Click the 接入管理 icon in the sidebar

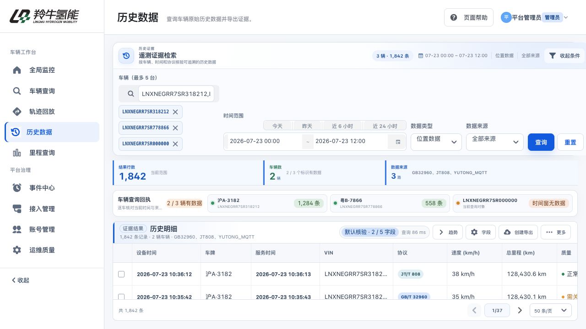pyautogui.click(x=17, y=209)
